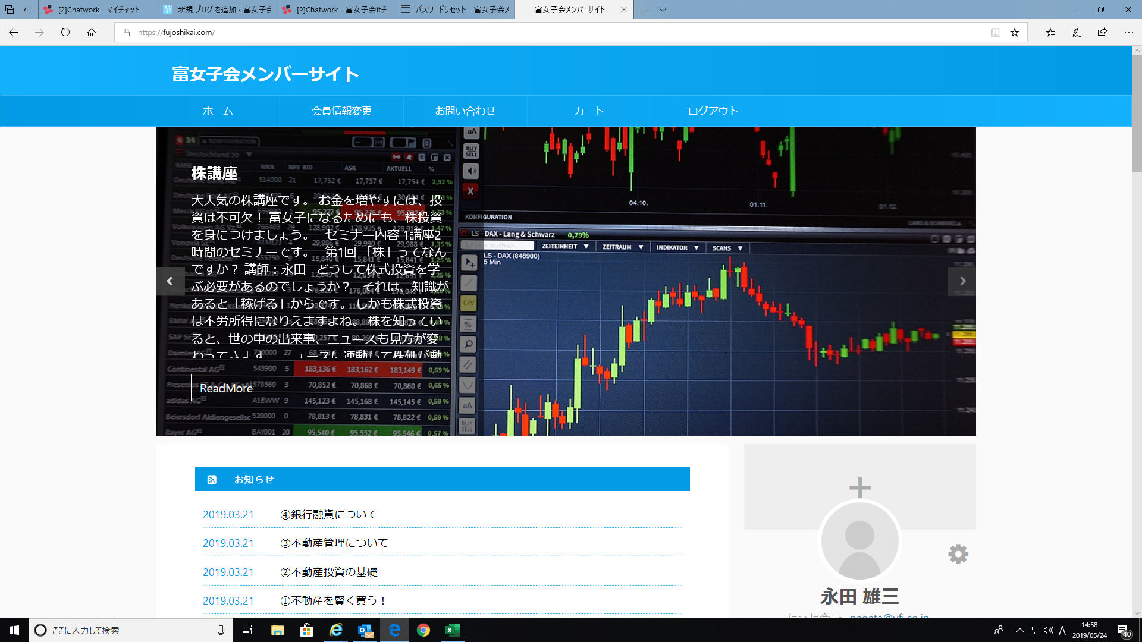Switch to 新規 ブログを追加 tab

(x=217, y=10)
